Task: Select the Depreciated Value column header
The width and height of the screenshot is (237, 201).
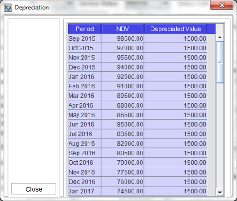Action: (x=176, y=29)
